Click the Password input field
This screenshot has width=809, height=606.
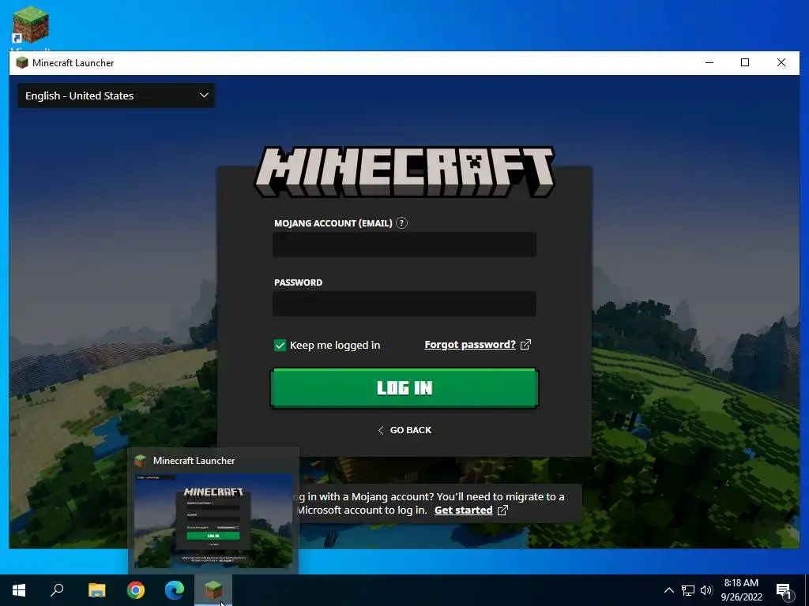(x=404, y=304)
